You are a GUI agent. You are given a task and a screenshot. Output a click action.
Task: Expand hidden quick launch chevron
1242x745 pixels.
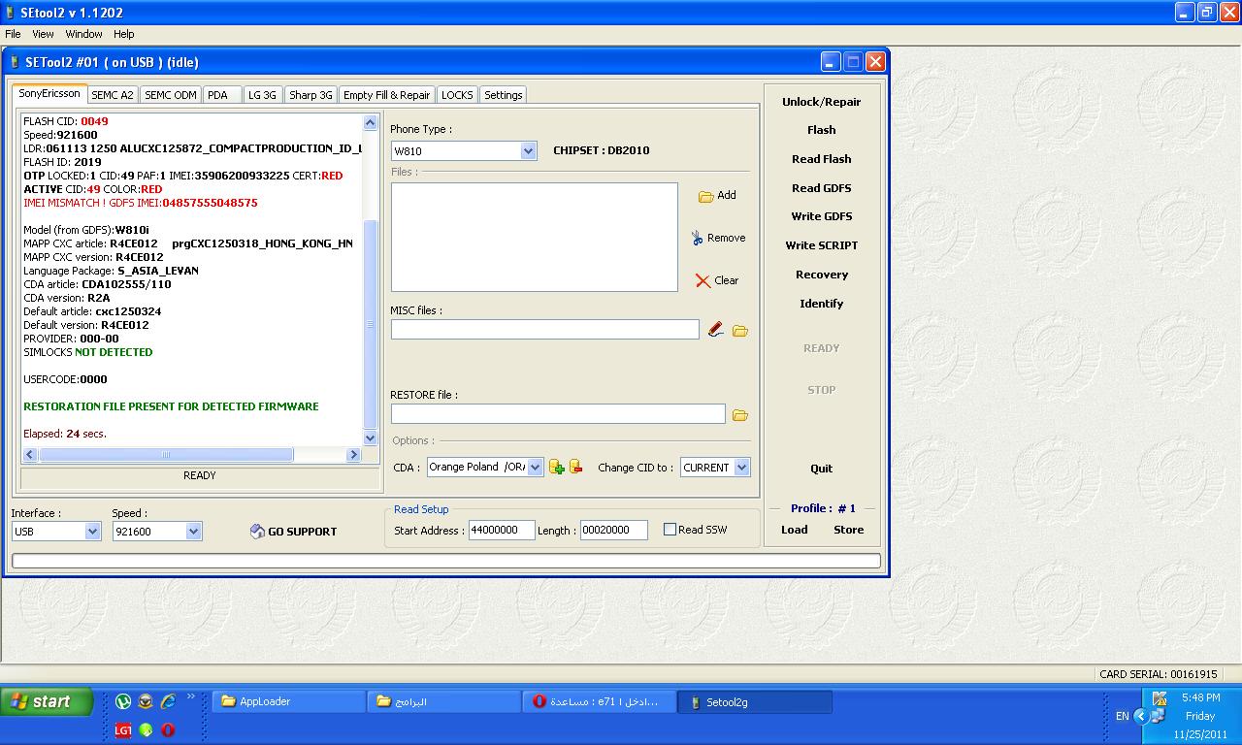tap(191, 696)
